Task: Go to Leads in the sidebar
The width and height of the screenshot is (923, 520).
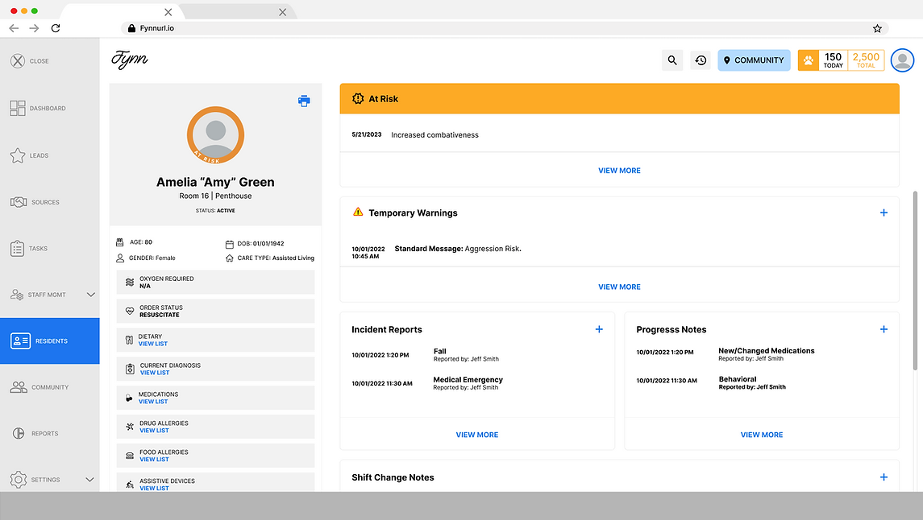Action: point(29,155)
